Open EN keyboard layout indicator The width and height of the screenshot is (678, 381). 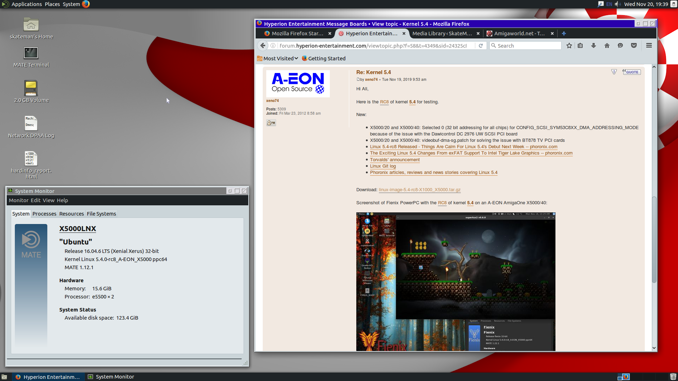point(609,4)
